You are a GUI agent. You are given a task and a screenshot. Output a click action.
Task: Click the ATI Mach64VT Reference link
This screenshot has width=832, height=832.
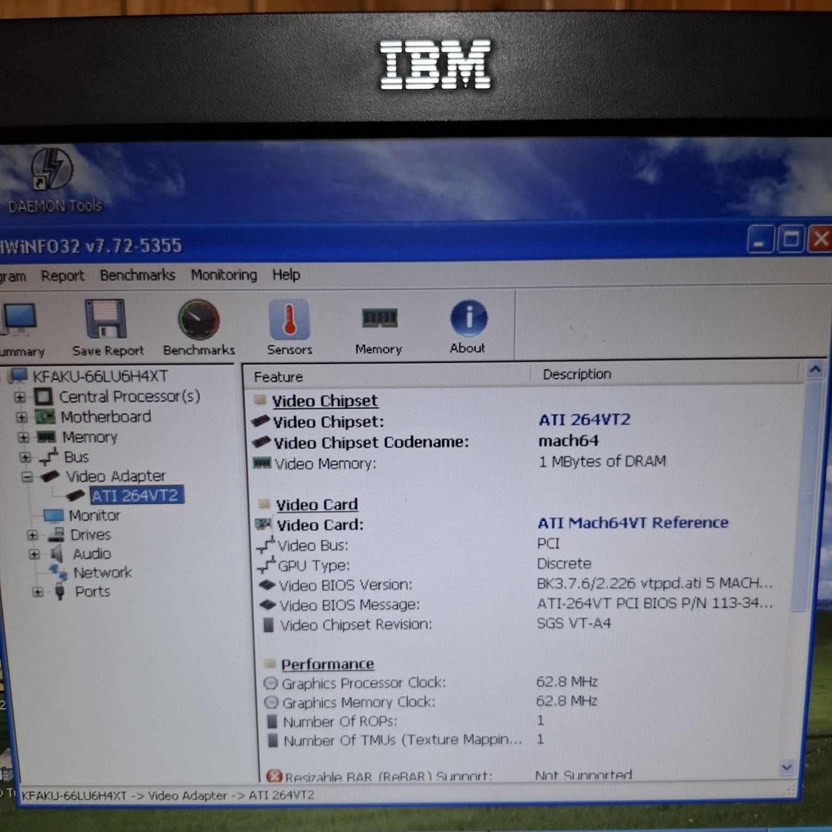[x=633, y=523]
